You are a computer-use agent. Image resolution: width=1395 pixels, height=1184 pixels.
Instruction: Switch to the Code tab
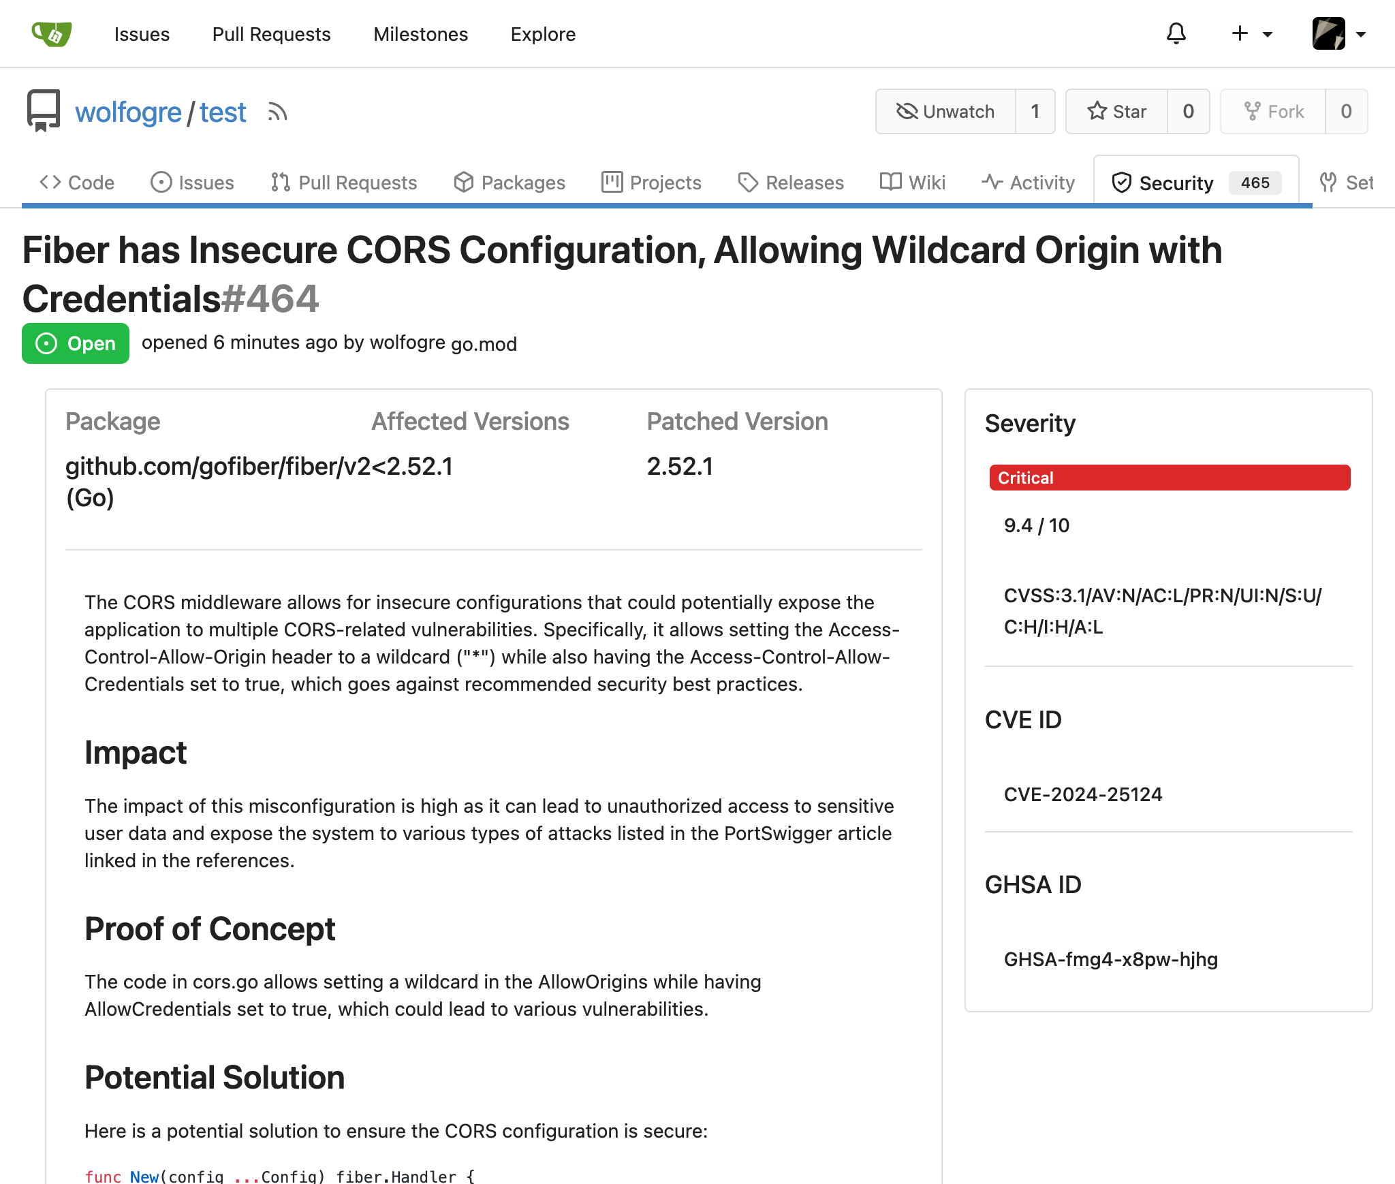click(77, 183)
